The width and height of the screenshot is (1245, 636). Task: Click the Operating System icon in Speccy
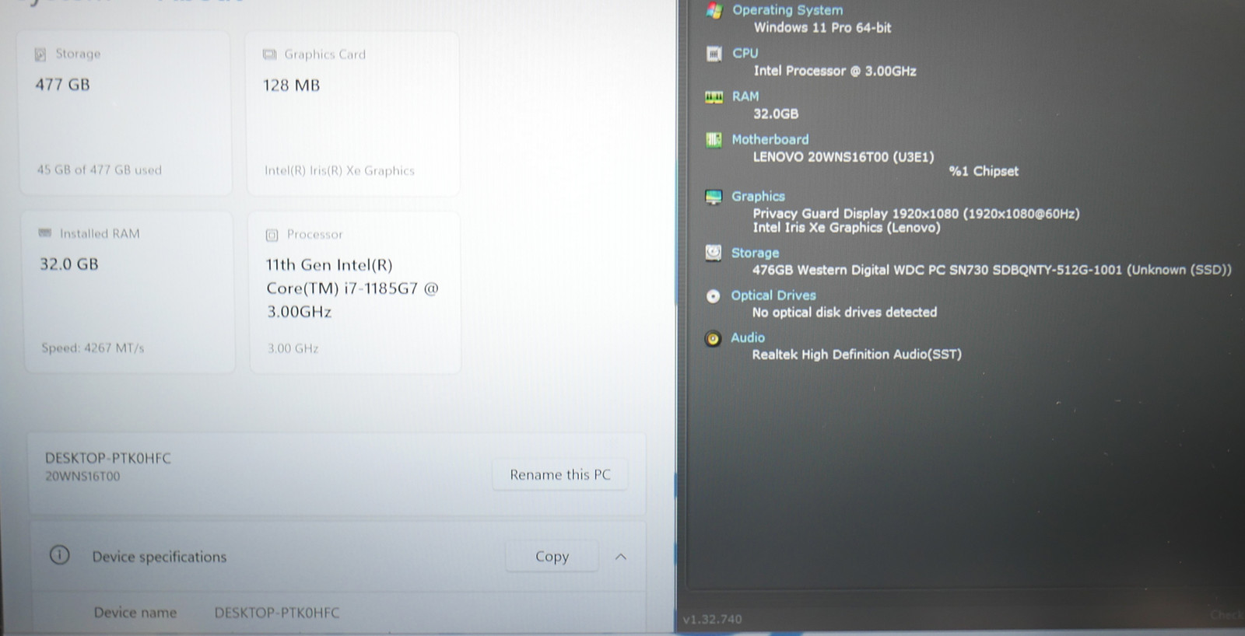pyautogui.click(x=714, y=10)
